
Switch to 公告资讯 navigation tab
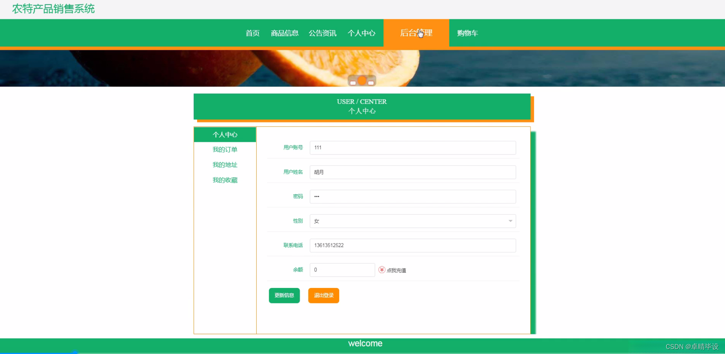click(x=322, y=33)
